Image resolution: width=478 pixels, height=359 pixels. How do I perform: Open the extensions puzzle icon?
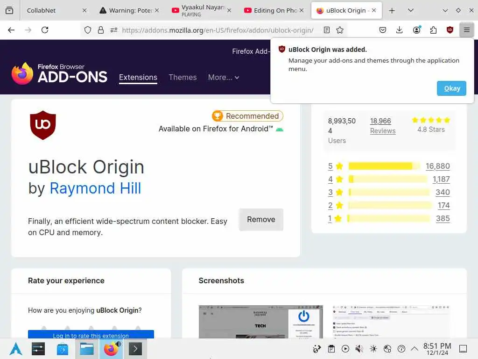click(x=433, y=30)
